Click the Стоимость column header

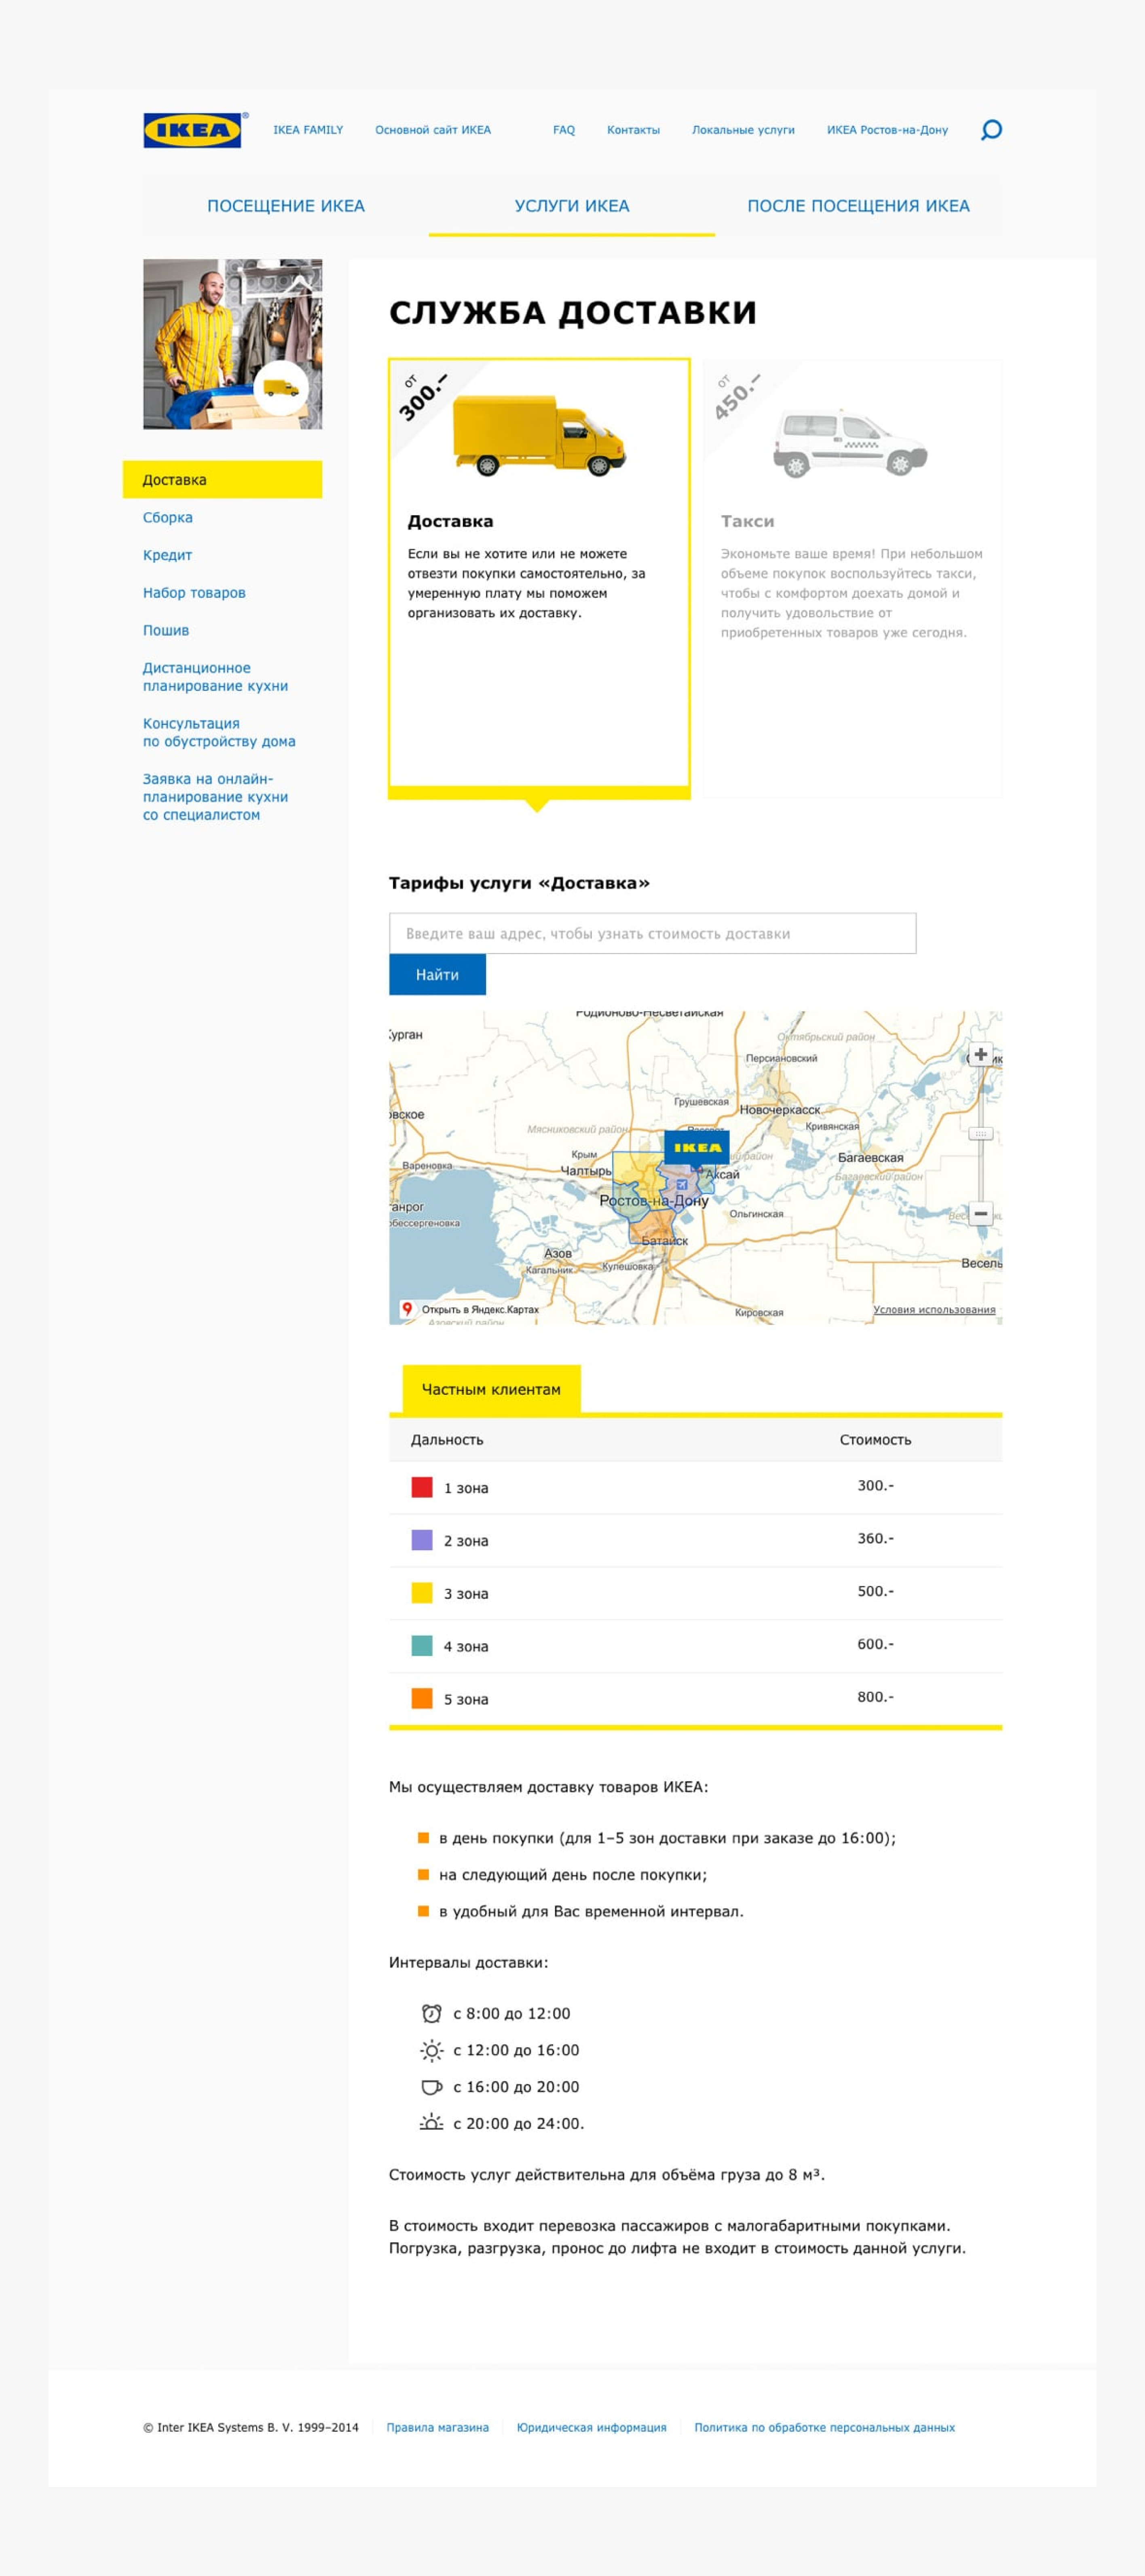tap(875, 1440)
